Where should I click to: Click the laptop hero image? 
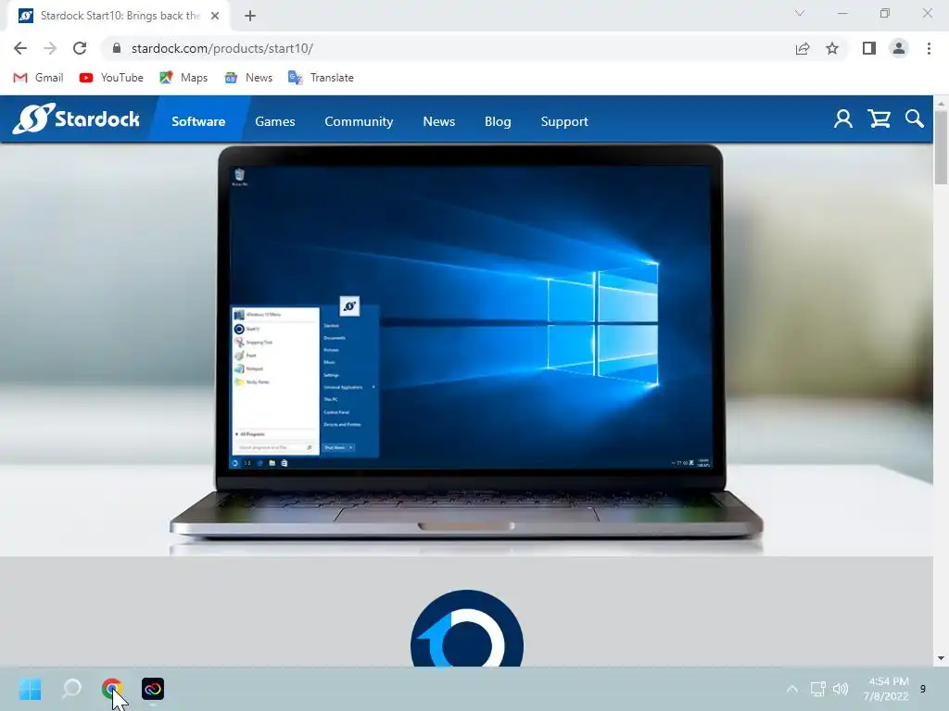point(467,343)
